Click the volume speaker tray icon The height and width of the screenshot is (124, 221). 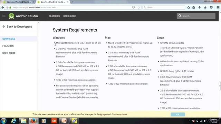pos(205,121)
